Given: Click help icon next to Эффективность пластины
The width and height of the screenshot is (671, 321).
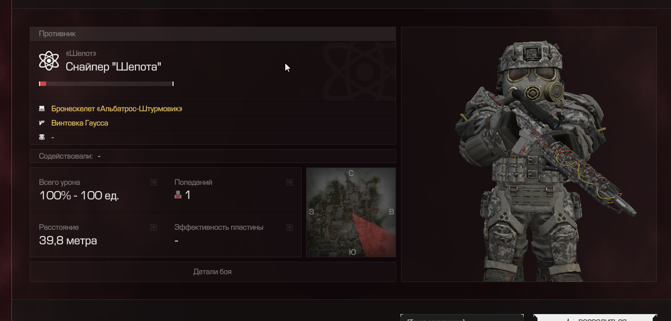Looking at the screenshot, I should point(289,228).
